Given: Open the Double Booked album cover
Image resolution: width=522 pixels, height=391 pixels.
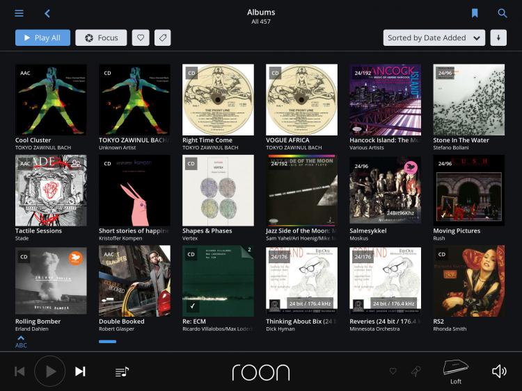Looking at the screenshot, I should [x=134, y=281].
